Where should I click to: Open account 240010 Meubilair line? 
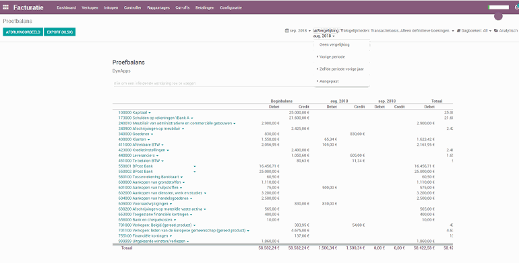(177, 123)
